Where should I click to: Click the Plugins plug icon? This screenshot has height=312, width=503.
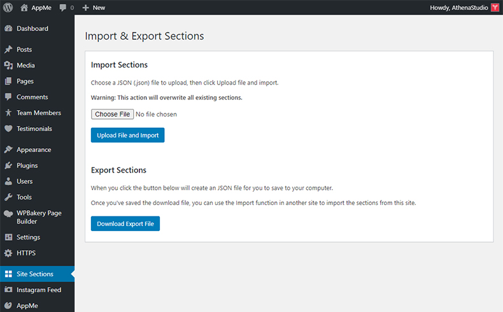8,166
